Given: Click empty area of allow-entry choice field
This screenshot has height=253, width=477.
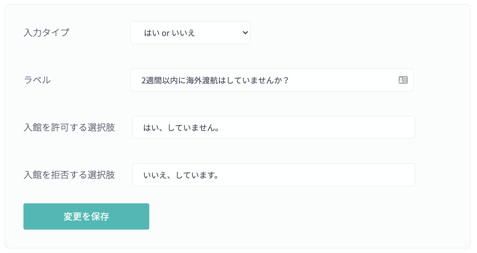Looking at the screenshot, I should (315, 127).
